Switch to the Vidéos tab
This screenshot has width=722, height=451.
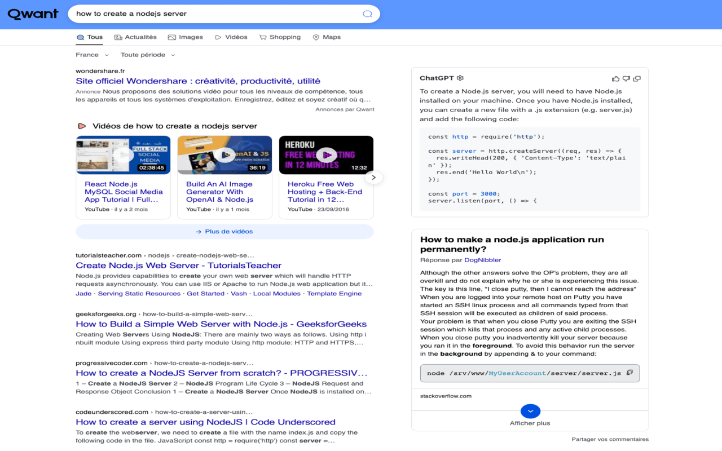[231, 37]
